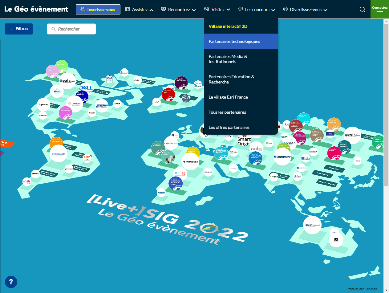Expand the Rencontrez menu
This screenshot has width=389, height=293.
point(178,10)
